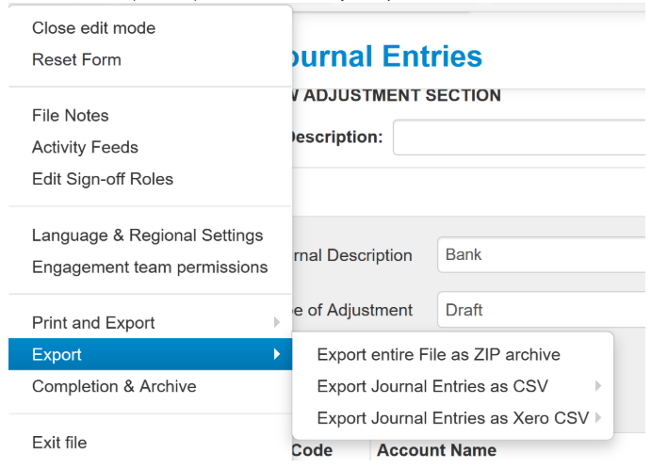This screenshot has height=469, width=667.
Task: Select Completion & Archive
Action: coord(114,386)
